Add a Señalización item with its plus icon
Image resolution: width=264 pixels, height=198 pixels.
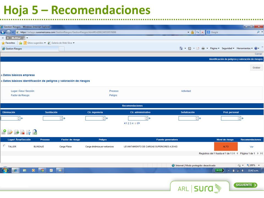[x=200, y=118]
